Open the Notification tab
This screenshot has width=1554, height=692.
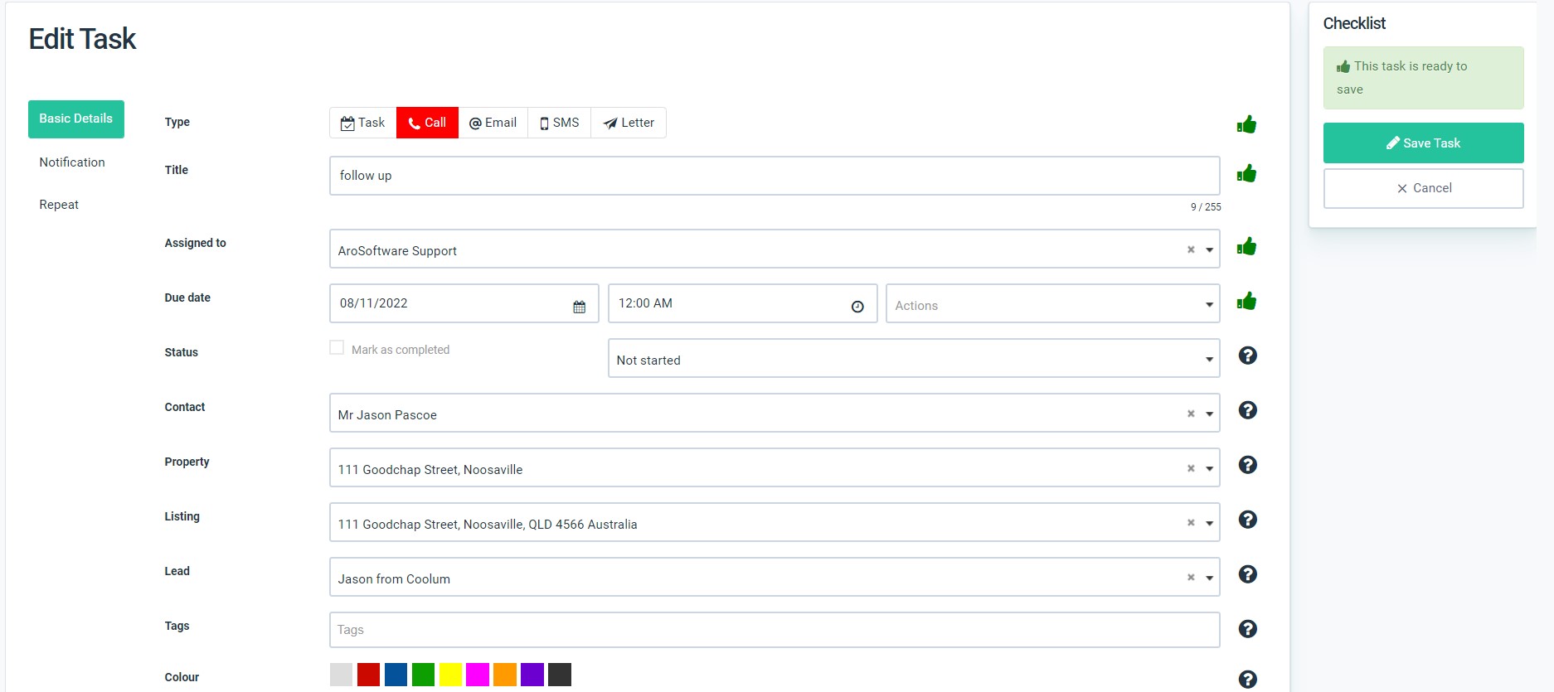[72, 162]
